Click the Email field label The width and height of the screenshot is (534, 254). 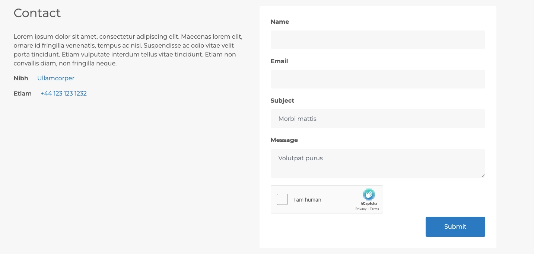click(x=279, y=61)
